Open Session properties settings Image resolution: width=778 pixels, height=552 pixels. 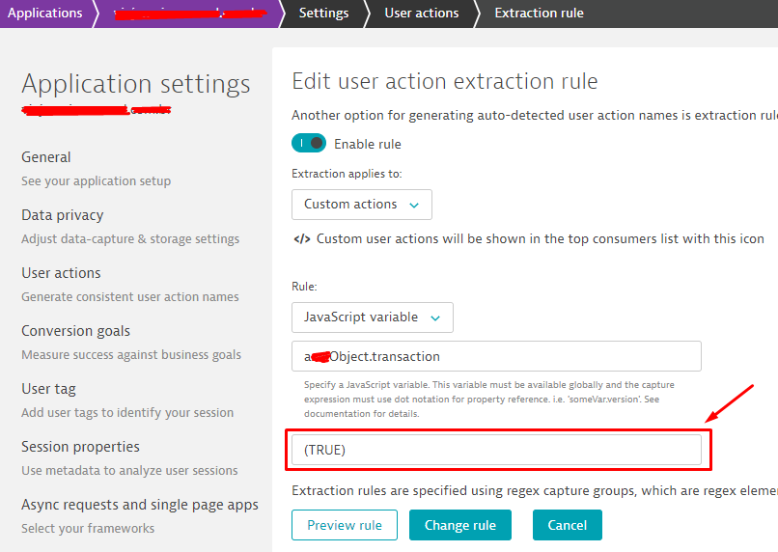80,447
